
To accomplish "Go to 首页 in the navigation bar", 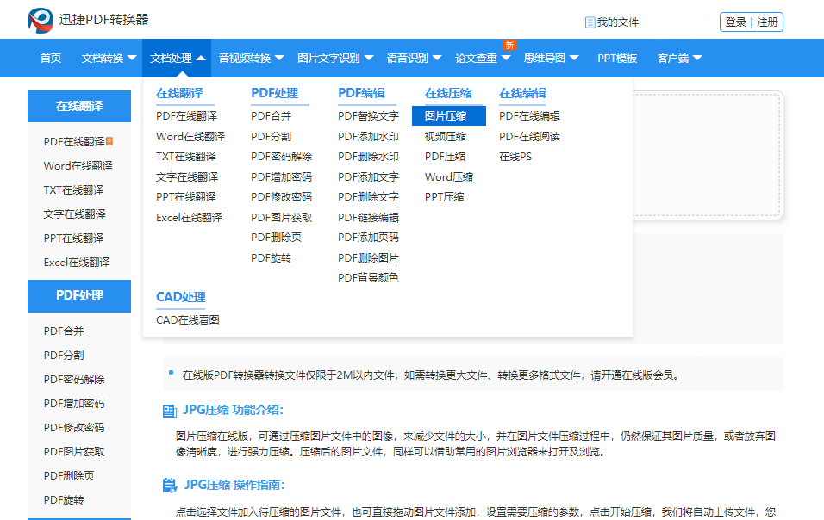I will [51, 59].
